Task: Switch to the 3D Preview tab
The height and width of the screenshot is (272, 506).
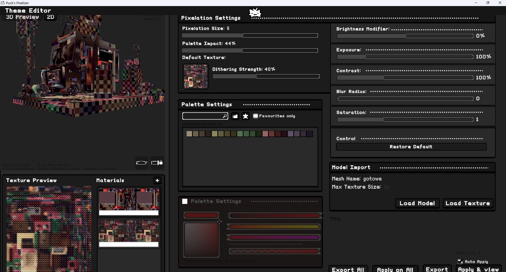Action: coord(22,17)
